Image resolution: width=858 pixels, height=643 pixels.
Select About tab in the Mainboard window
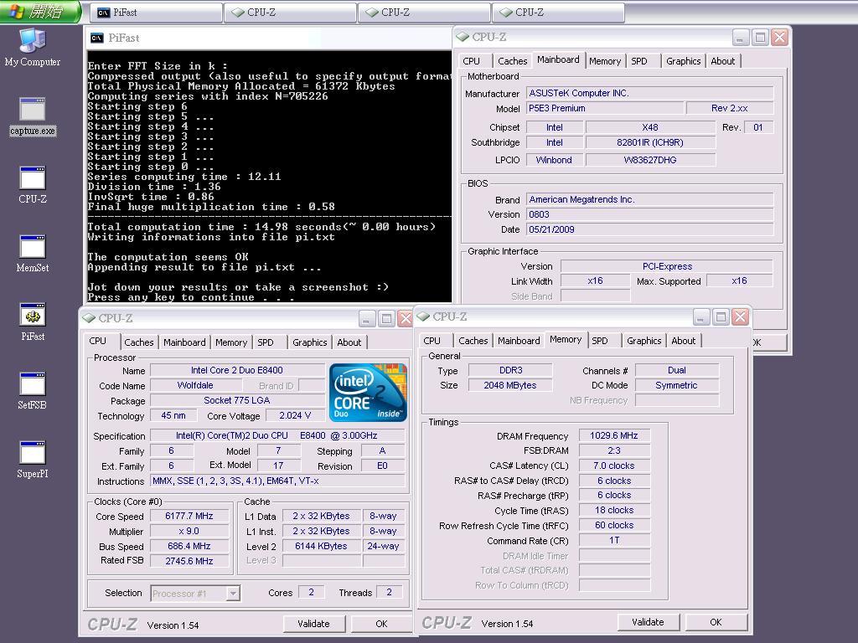(x=723, y=61)
